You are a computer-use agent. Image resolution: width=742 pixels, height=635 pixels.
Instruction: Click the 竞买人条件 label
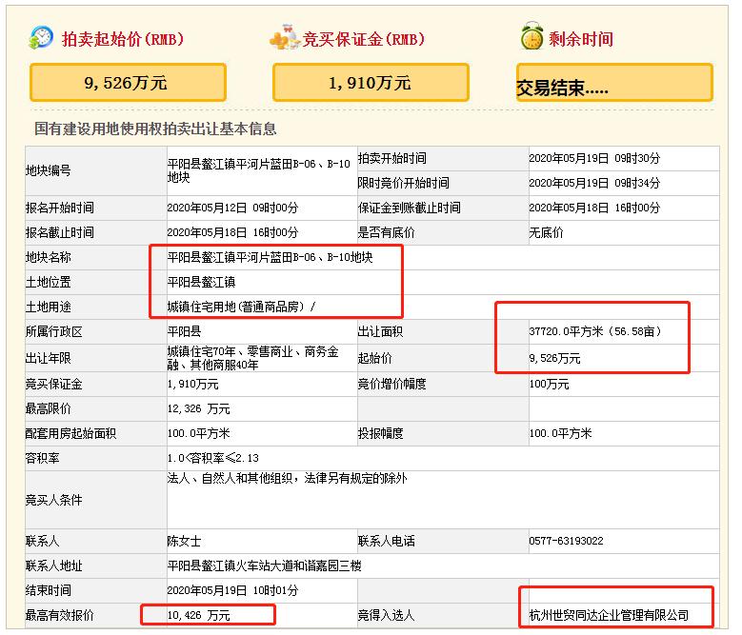[54, 500]
